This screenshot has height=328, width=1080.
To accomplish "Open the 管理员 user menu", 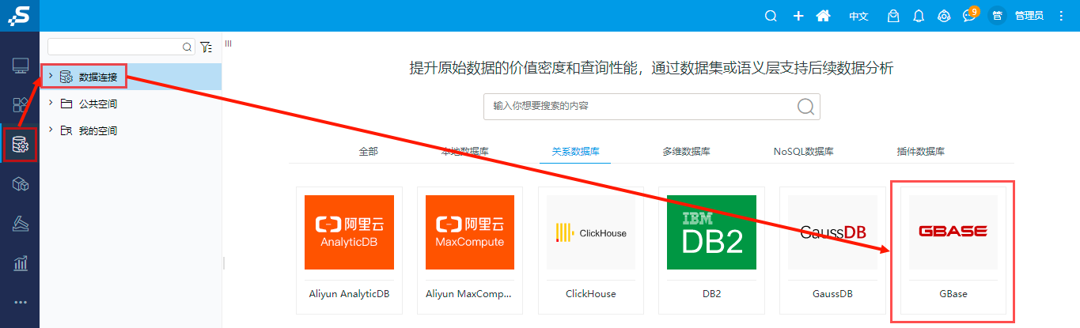I will tap(1029, 16).
